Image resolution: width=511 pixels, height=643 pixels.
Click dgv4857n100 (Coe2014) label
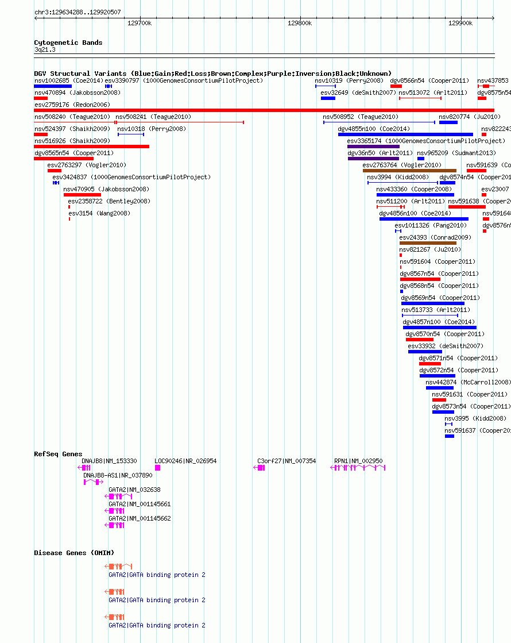pyautogui.click(x=439, y=322)
